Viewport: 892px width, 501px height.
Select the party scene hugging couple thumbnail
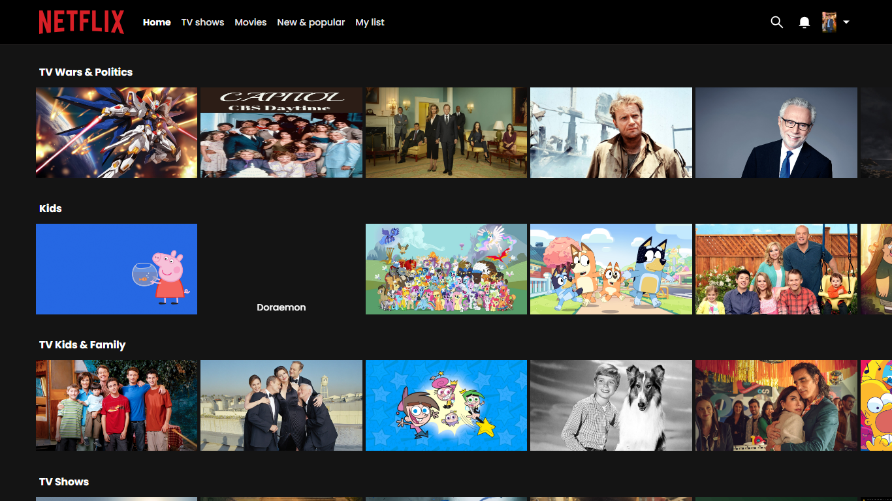(x=776, y=405)
